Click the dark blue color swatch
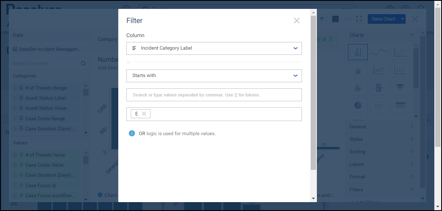The height and width of the screenshot is (211, 442). coord(335,19)
